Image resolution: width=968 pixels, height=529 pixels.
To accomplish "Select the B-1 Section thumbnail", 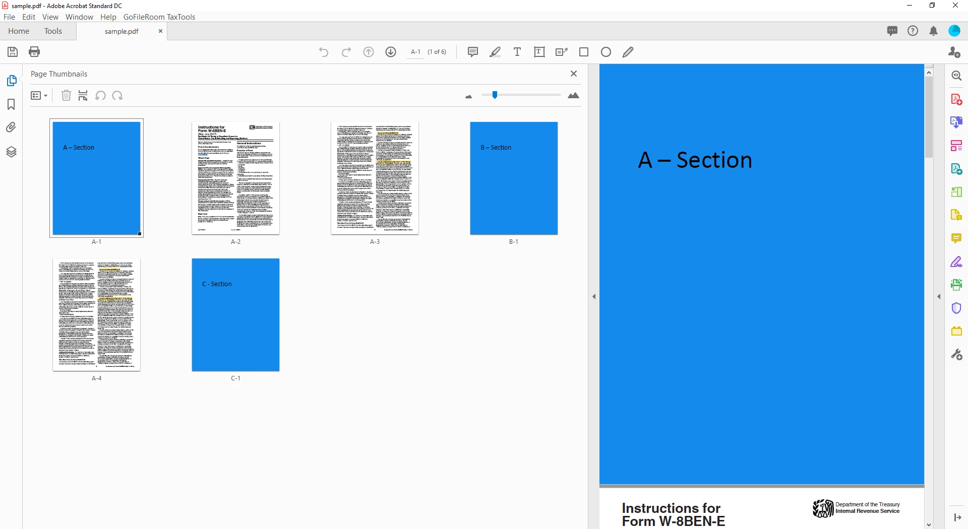I will pyautogui.click(x=514, y=178).
